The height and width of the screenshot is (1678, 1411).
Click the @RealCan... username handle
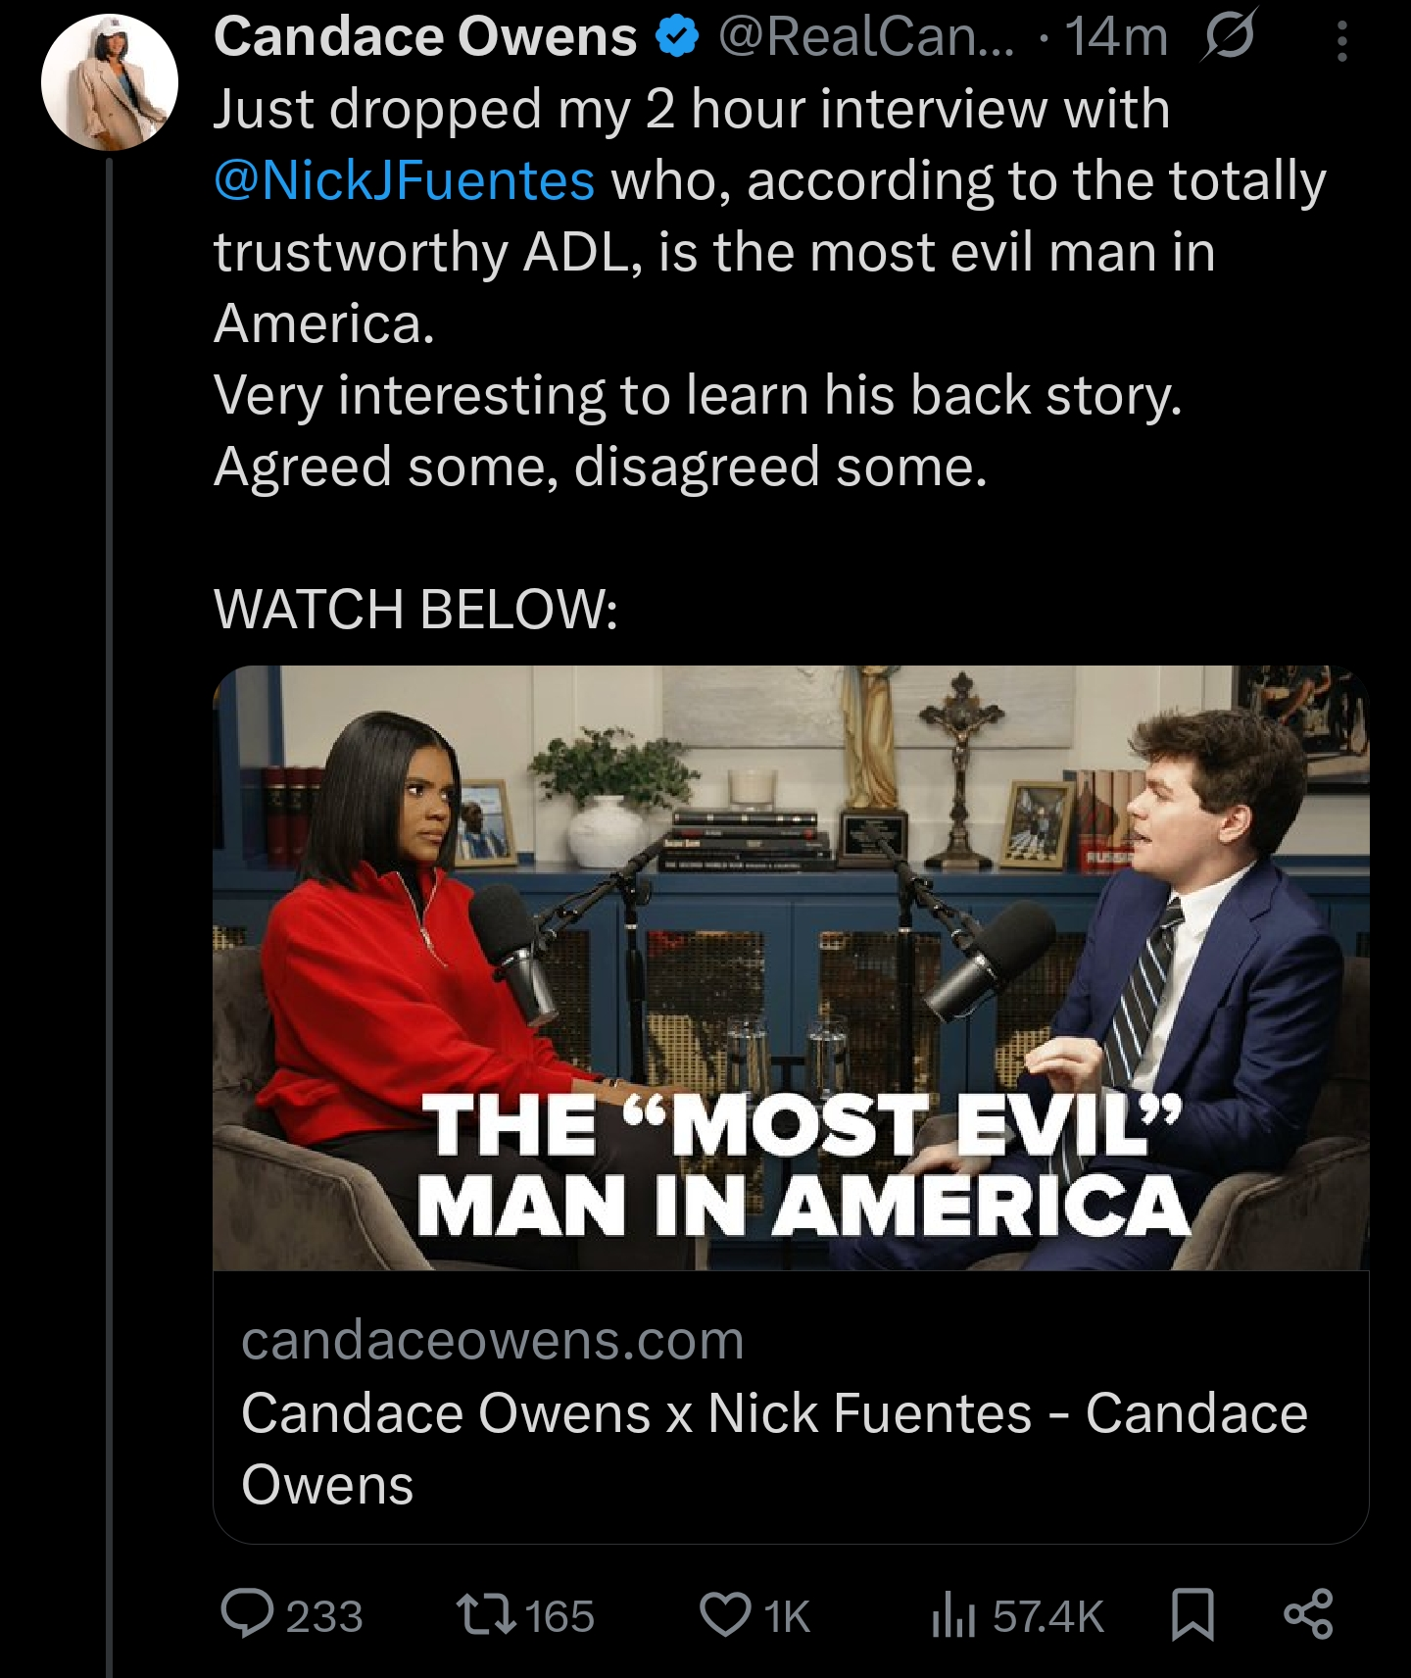coord(867,37)
